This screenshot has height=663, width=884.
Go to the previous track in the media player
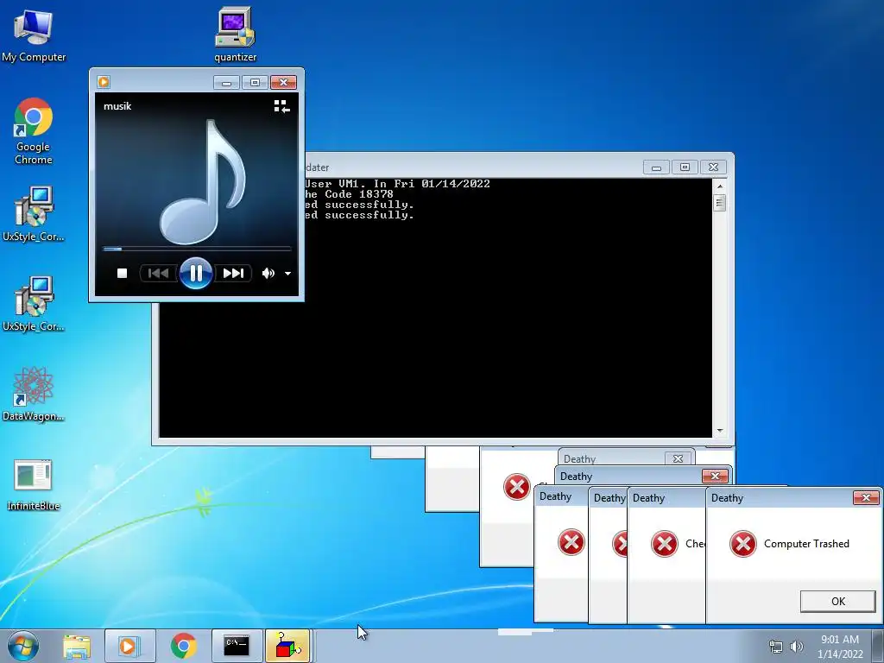159,274
